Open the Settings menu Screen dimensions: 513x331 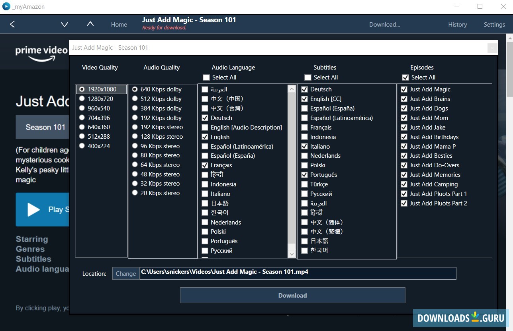point(494,25)
